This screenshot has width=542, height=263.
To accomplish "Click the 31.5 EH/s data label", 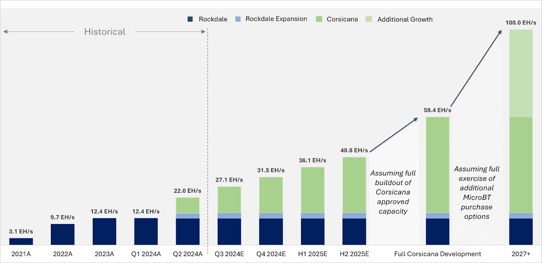I will click(271, 170).
